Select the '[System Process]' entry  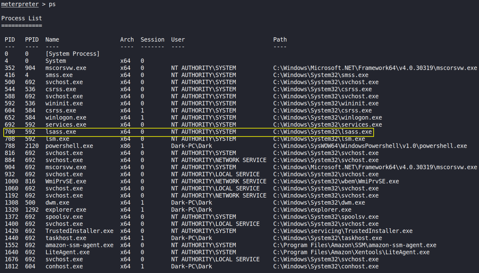pos(73,54)
